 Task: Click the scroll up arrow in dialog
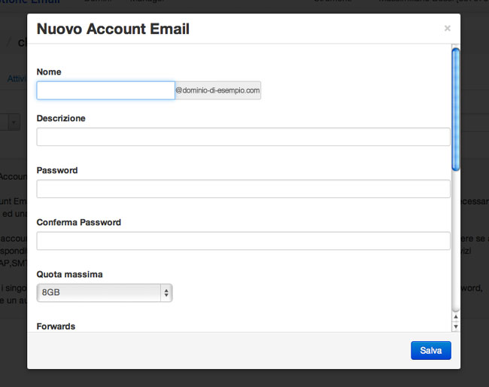(455, 318)
